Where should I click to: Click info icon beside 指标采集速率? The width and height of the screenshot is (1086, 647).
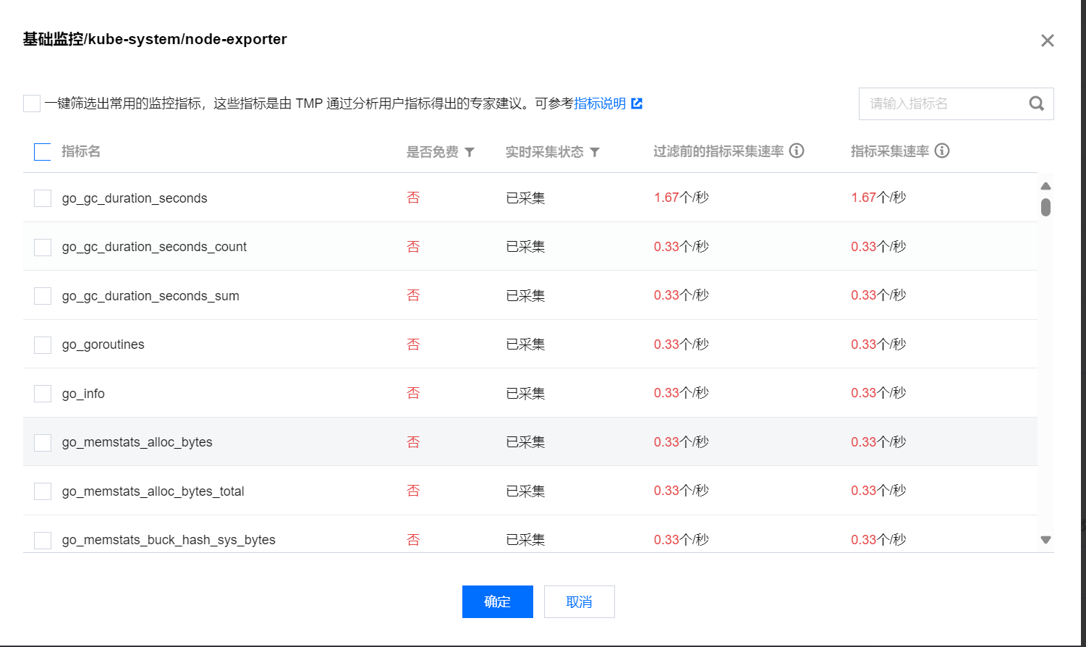point(942,151)
